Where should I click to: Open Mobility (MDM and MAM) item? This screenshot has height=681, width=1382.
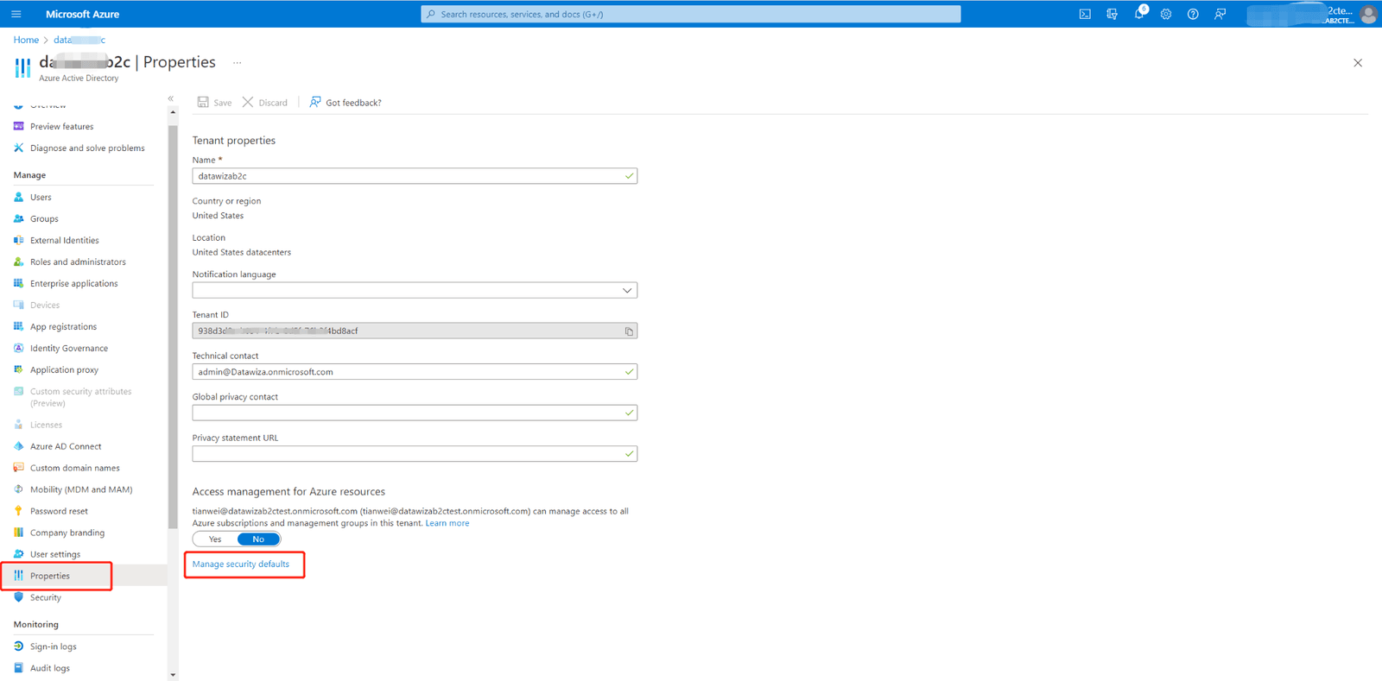(x=81, y=489)
